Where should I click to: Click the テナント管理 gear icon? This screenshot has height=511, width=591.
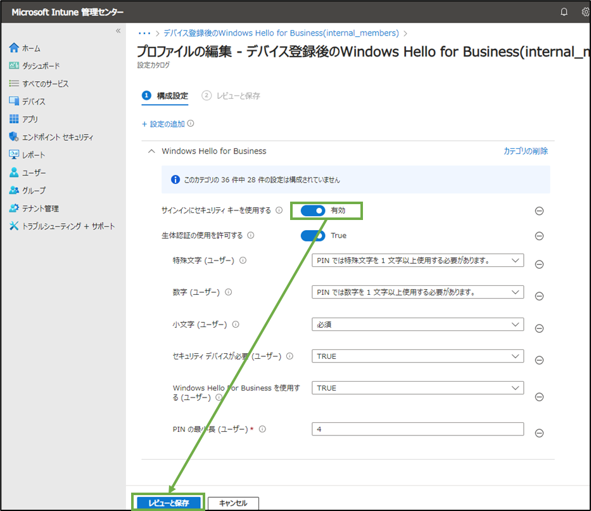point(14,208)
